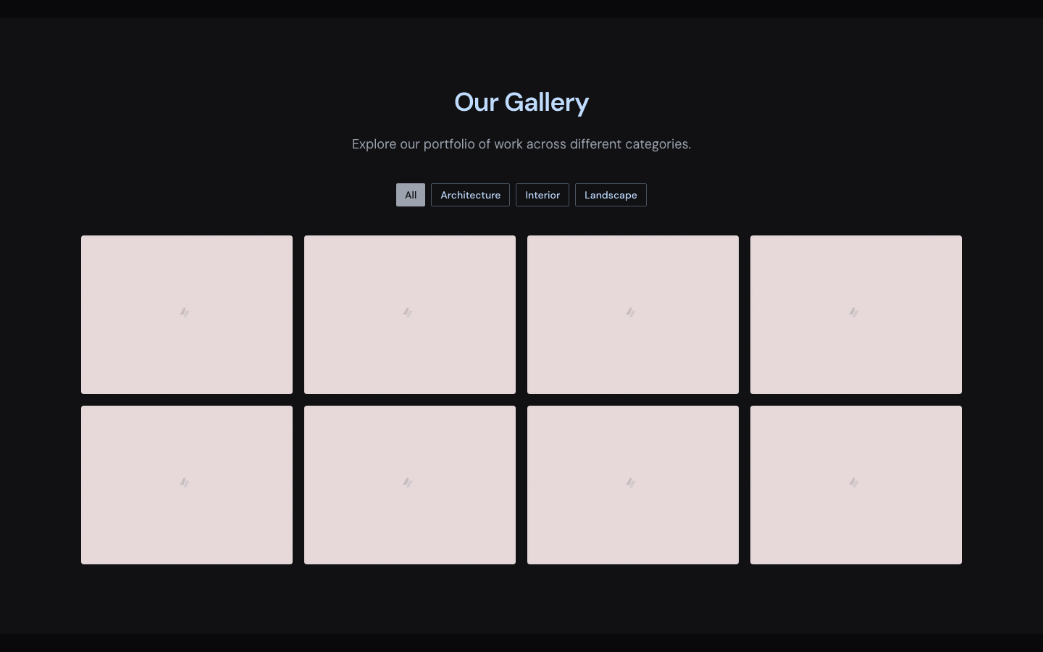Click broken image icon in bottom-right thumbnail
The image size is (1043, 652).
[x=855, y=482]
